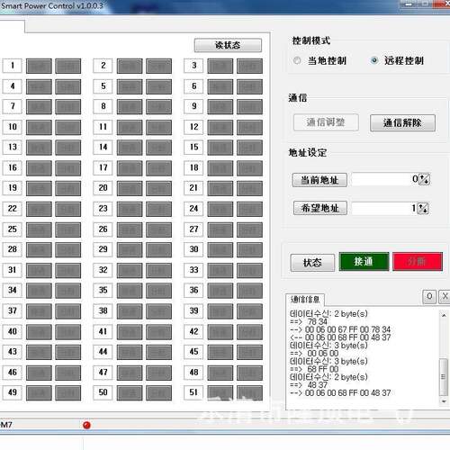This screenshot has width=450, height=450.
Task: Click the channel number box 21
Action: tap(193, 188)
